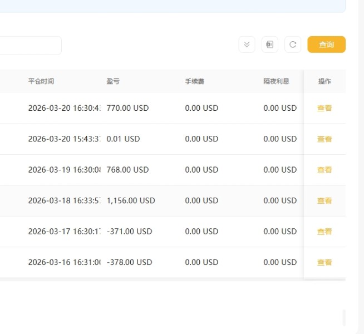Expand the filter options double-chevron icon

(247, 45)
